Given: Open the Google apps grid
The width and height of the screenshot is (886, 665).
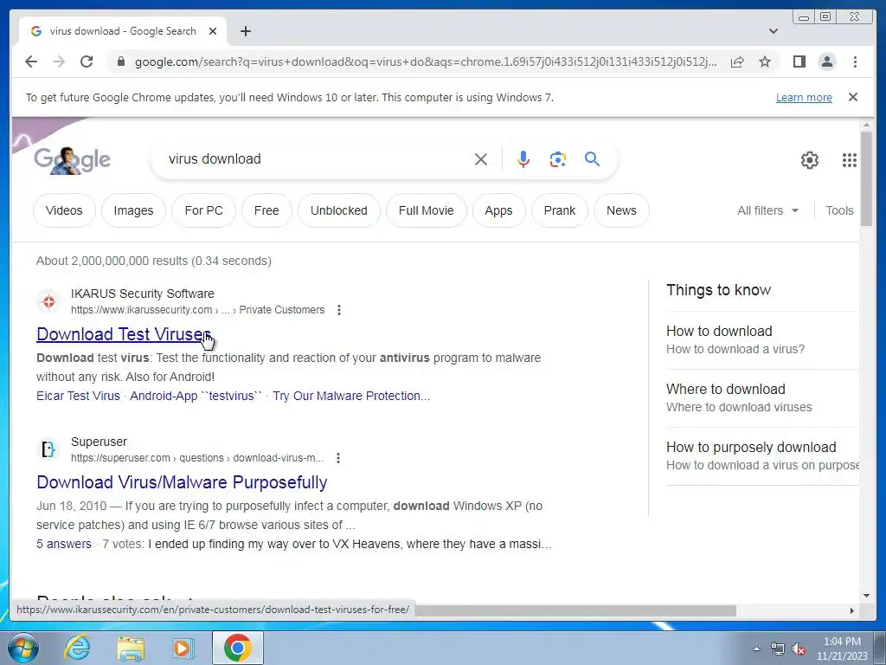Looking at the screenshot, I should pyautogui.click(x=850, y=160).
